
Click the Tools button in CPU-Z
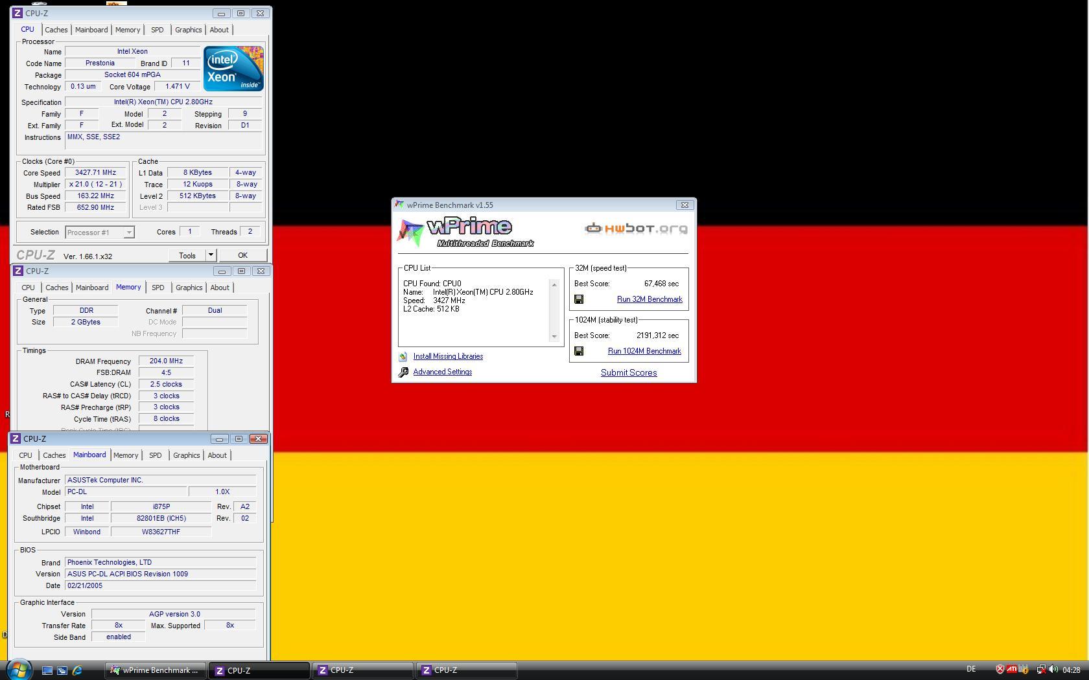coord(187,255)
